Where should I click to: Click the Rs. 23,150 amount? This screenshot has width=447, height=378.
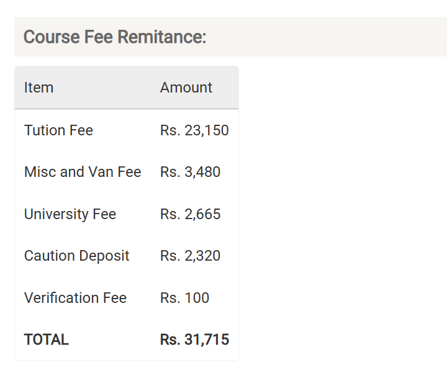[194, 130]
